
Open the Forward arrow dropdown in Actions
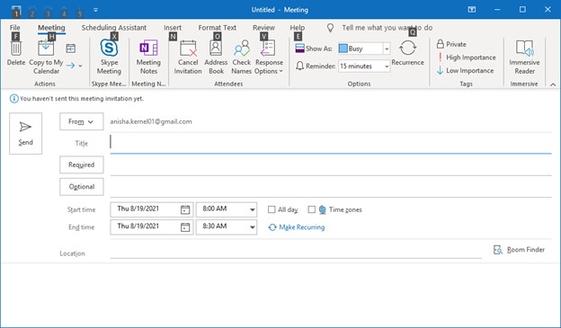pos(81,66)
